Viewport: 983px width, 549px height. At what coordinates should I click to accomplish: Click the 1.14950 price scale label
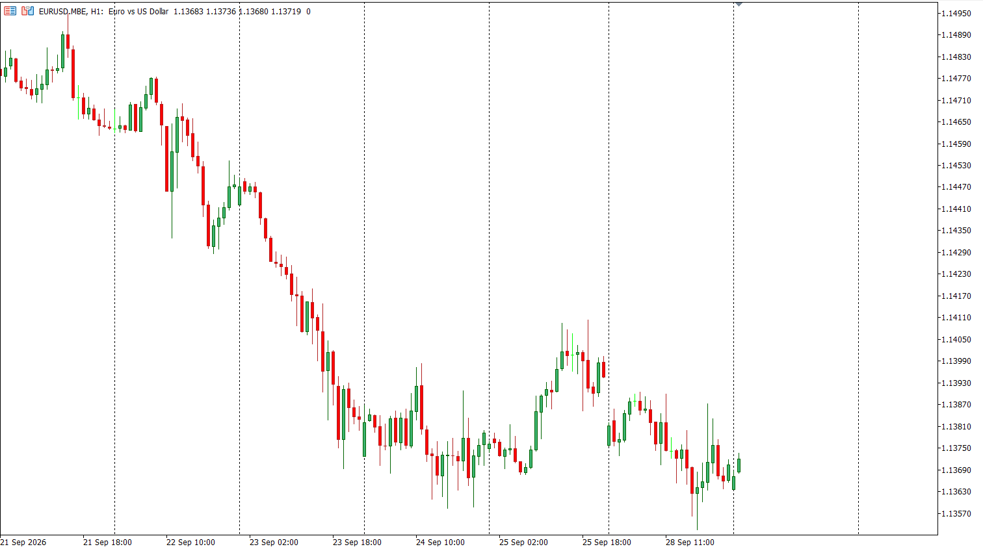[956, 13]
